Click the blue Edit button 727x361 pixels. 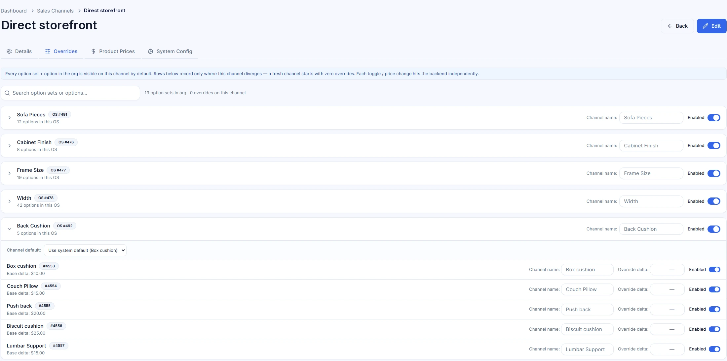pyautogui.click(x=711, y=26)
